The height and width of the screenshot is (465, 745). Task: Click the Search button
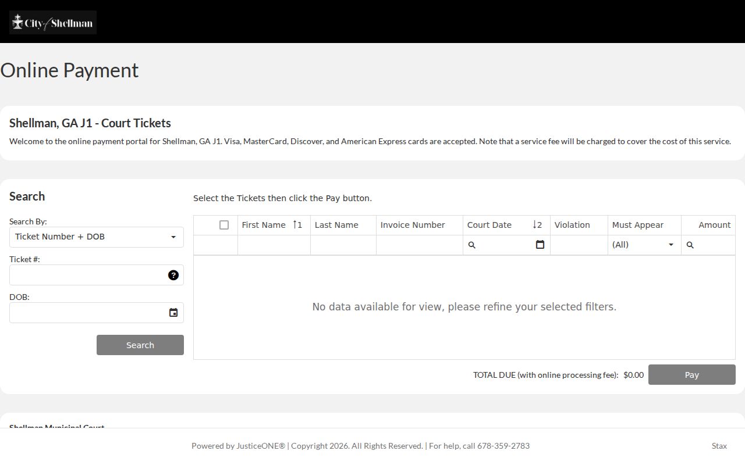pos(140,345)
